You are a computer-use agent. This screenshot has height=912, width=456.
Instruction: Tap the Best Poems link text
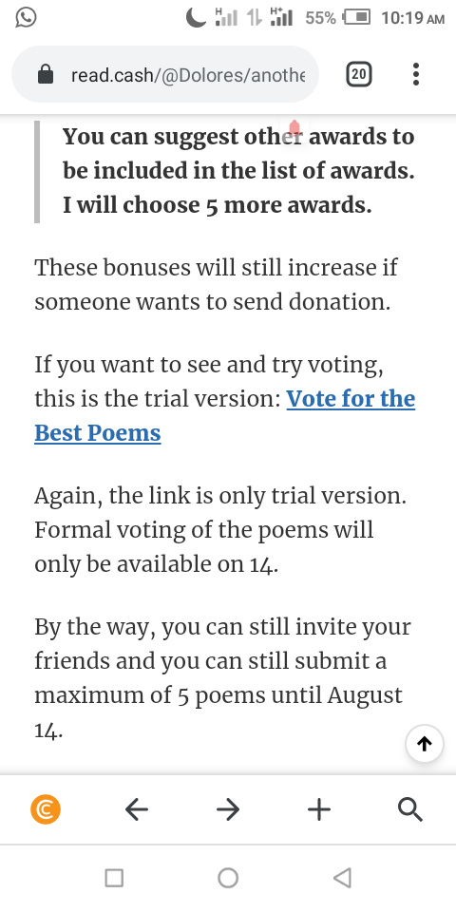(98, 433)
